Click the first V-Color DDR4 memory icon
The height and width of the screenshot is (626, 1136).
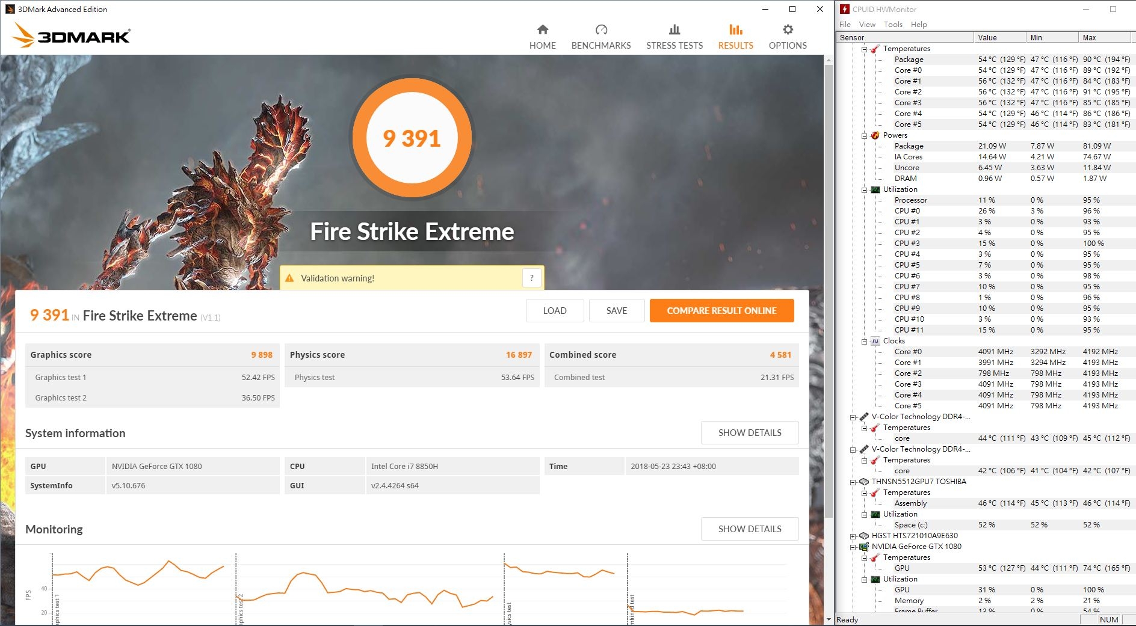coord(863,417)
